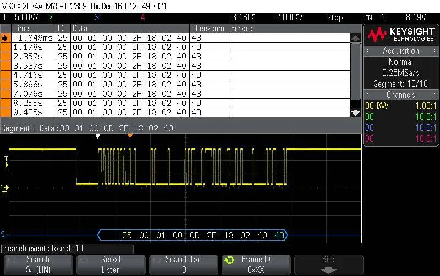Select the channel 4 indicator in top bar

143,18
